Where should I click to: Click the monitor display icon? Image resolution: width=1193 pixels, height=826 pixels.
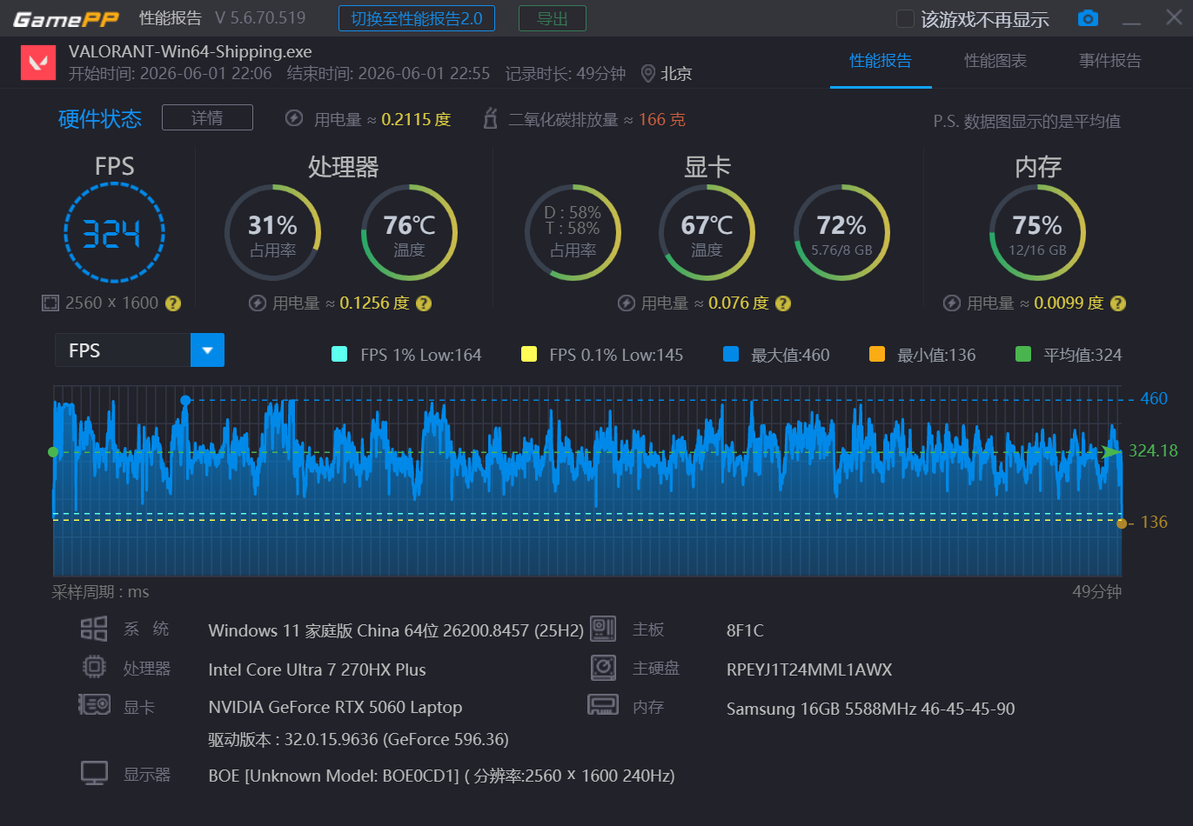point(94,773)
